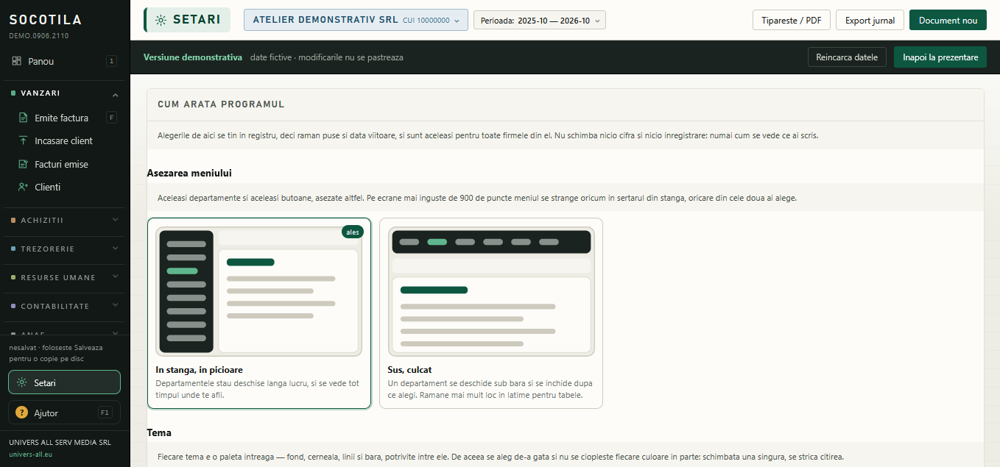Create a Document nou
Screen dimensions: 1000x467
coord(948,20)
